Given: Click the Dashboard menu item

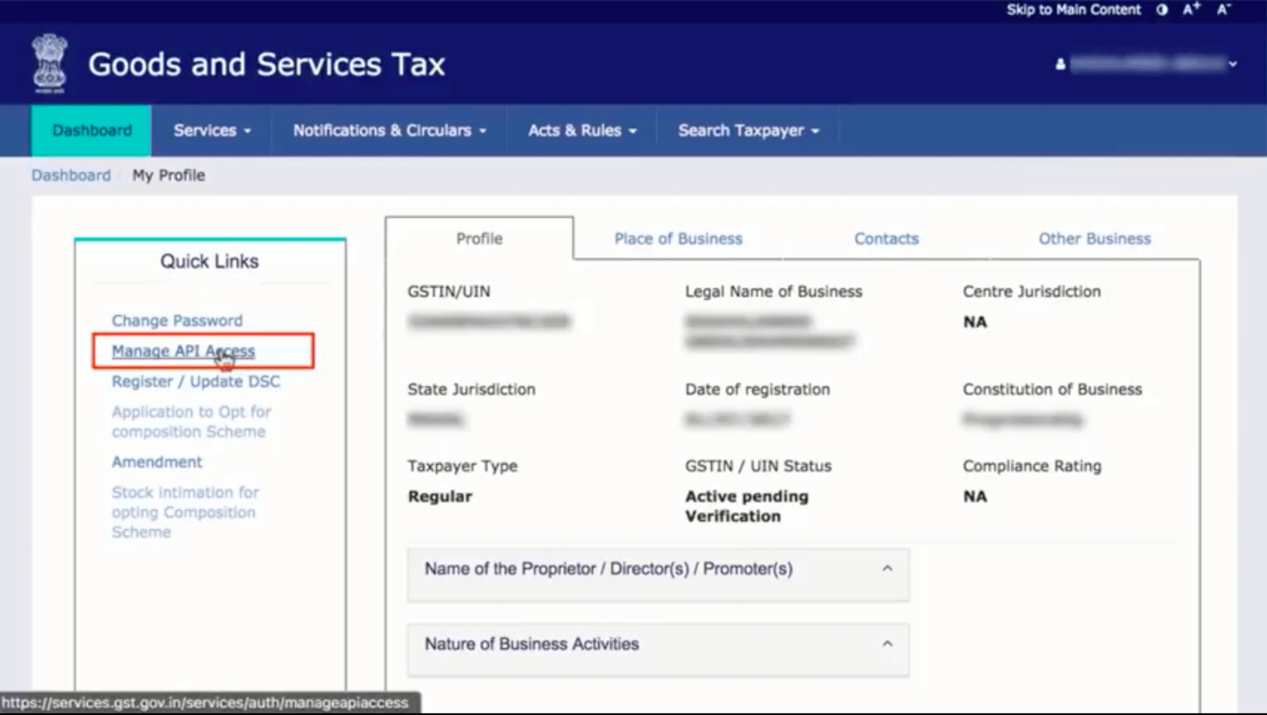Looking at the screenshot, I should (92, 129).
